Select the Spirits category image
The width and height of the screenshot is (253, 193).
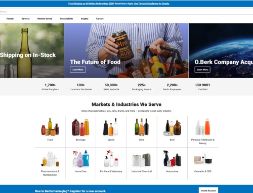(x=111, y=127)
